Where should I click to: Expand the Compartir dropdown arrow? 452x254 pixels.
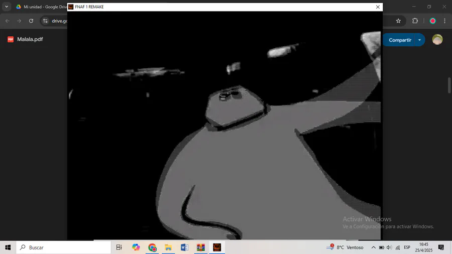click(x=419, y=40)
